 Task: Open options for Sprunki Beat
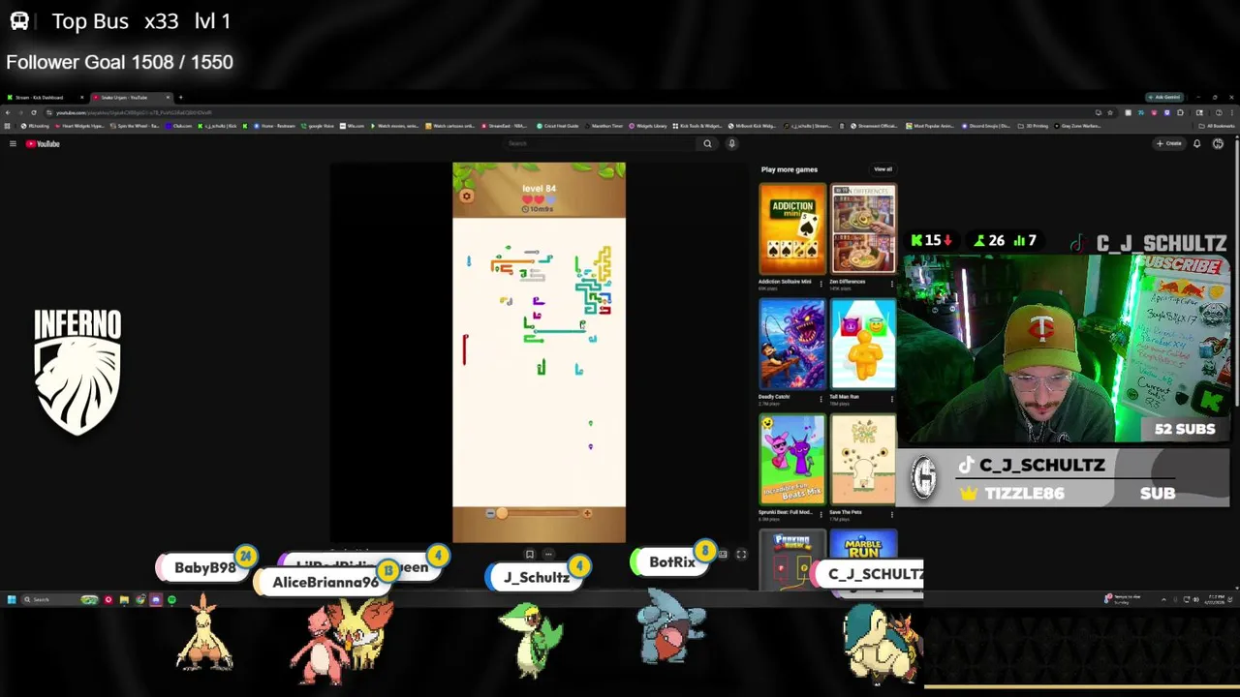(x=821, y=514)
